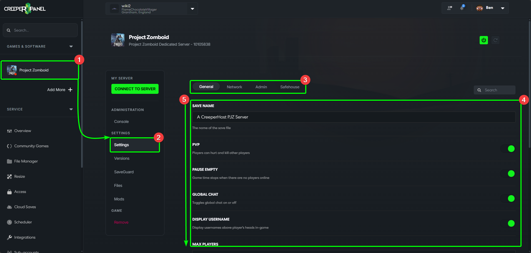Open the Ben account dropdown arrow
The image size is (531, 253).
(503, 8)
